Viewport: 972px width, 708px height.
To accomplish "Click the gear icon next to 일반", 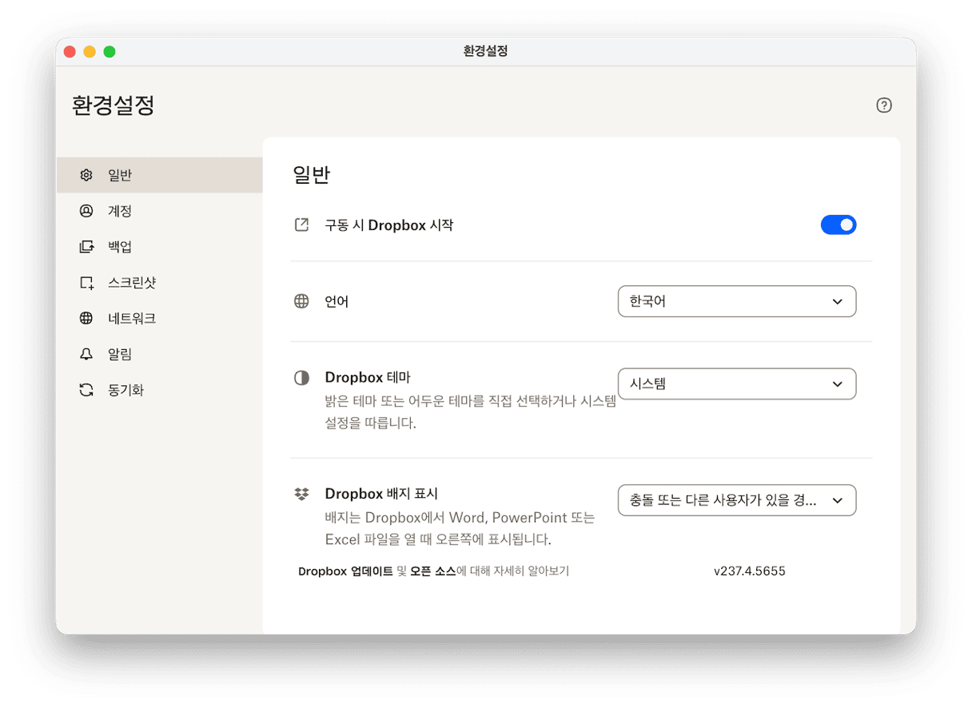I will (x=86, y=176).
